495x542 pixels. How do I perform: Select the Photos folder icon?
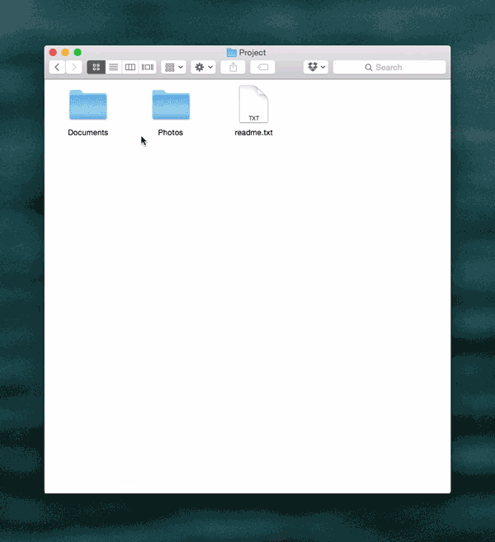[171, 105]
